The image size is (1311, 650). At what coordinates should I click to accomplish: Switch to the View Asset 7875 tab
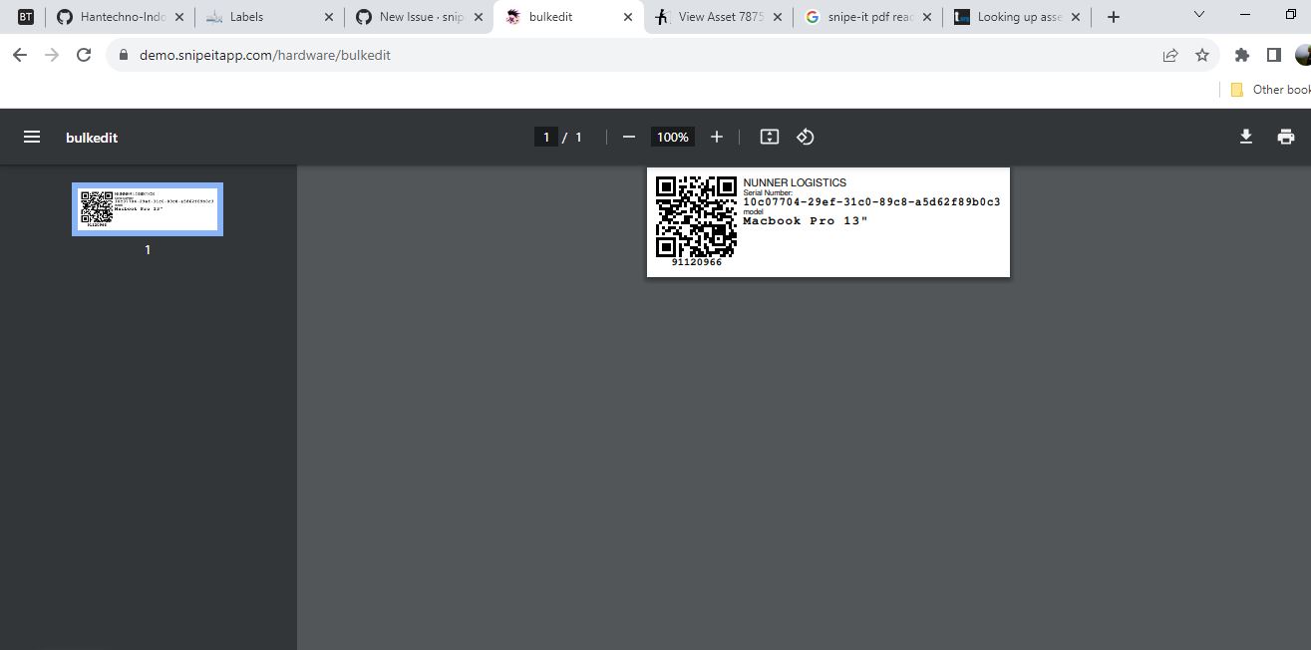pyautogui.click(x=718, y=16)
